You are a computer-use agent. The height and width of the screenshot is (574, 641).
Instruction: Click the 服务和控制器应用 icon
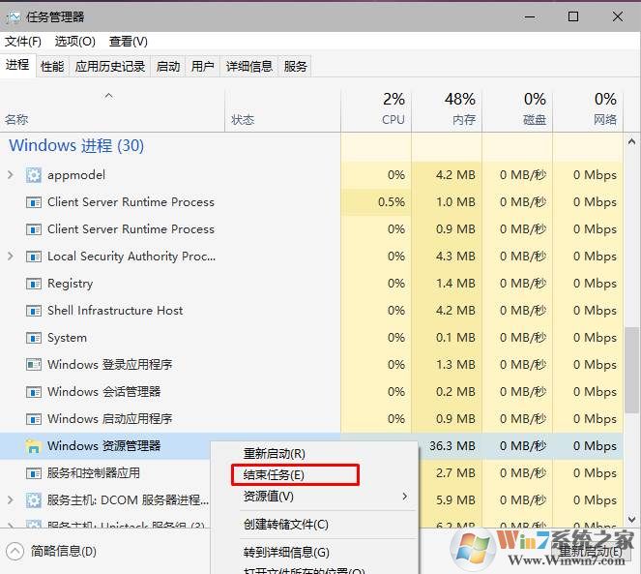34,473
